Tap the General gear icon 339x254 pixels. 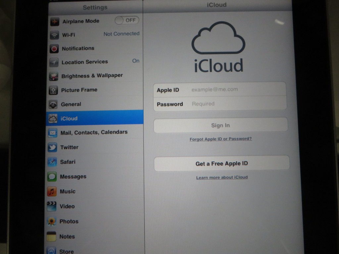[53, 105]
